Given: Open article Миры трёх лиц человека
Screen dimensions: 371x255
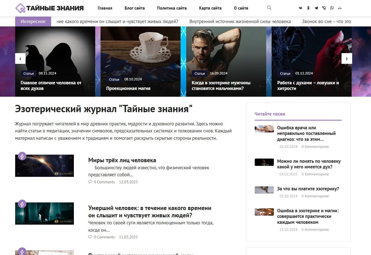Looking at the screenshot, I should [122, 160].
